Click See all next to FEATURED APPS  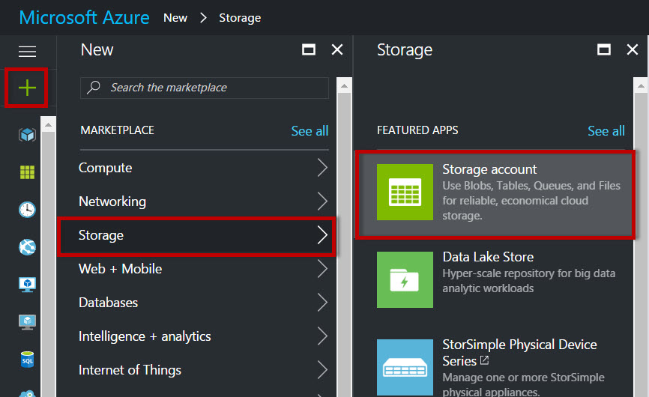[x=606, y=130]
